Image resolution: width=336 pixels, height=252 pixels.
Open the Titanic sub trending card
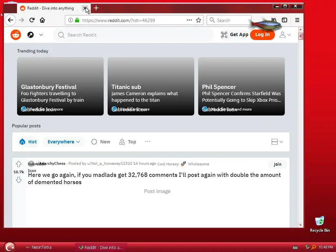pos(151,86)
